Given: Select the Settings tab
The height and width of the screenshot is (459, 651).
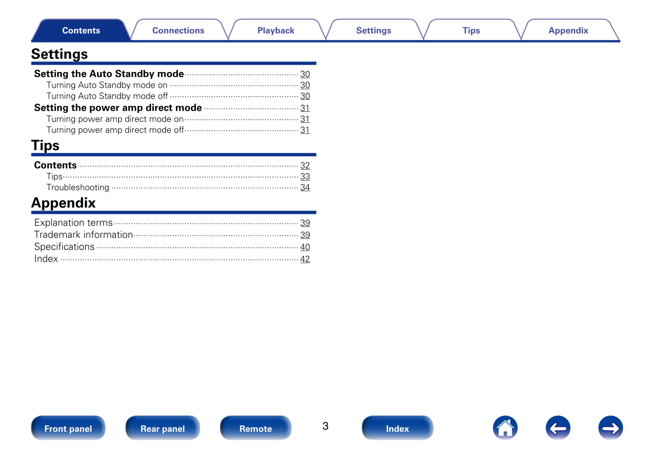Looking at the screenshot, I should 373,30.
